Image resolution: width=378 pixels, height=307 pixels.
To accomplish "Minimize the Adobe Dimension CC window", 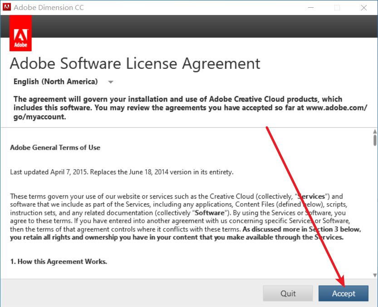I will 311,7.
